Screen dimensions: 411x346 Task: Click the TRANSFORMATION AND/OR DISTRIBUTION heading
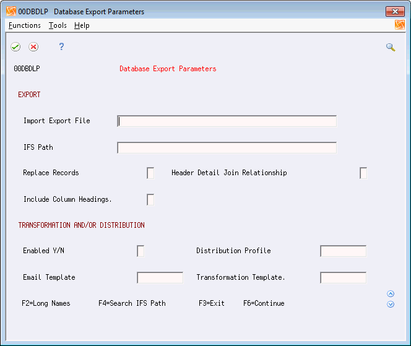pyautogui.click(x=81, y=225)
